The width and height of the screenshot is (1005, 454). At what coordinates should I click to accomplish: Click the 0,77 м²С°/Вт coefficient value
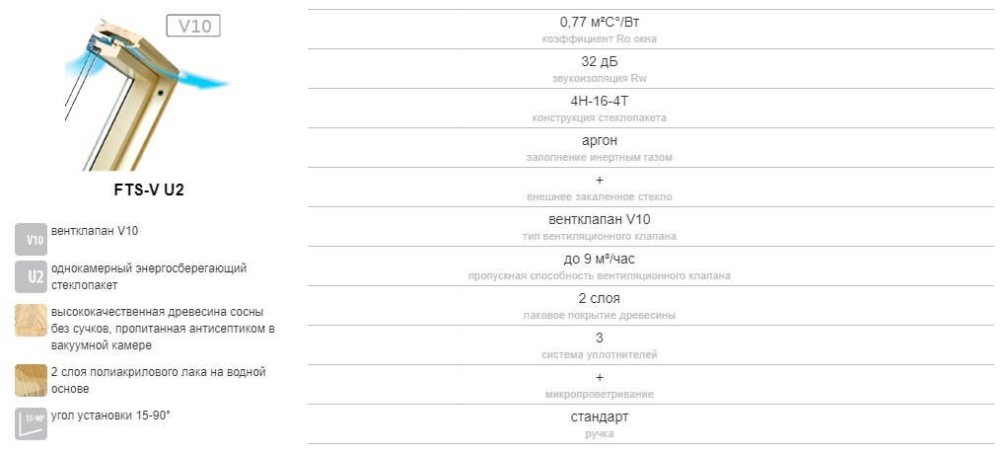tap(600, 23)
